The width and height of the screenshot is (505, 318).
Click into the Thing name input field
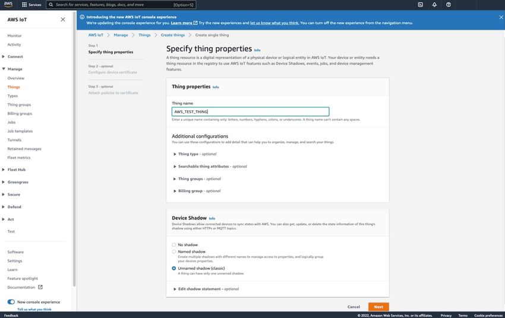(250, 112)
